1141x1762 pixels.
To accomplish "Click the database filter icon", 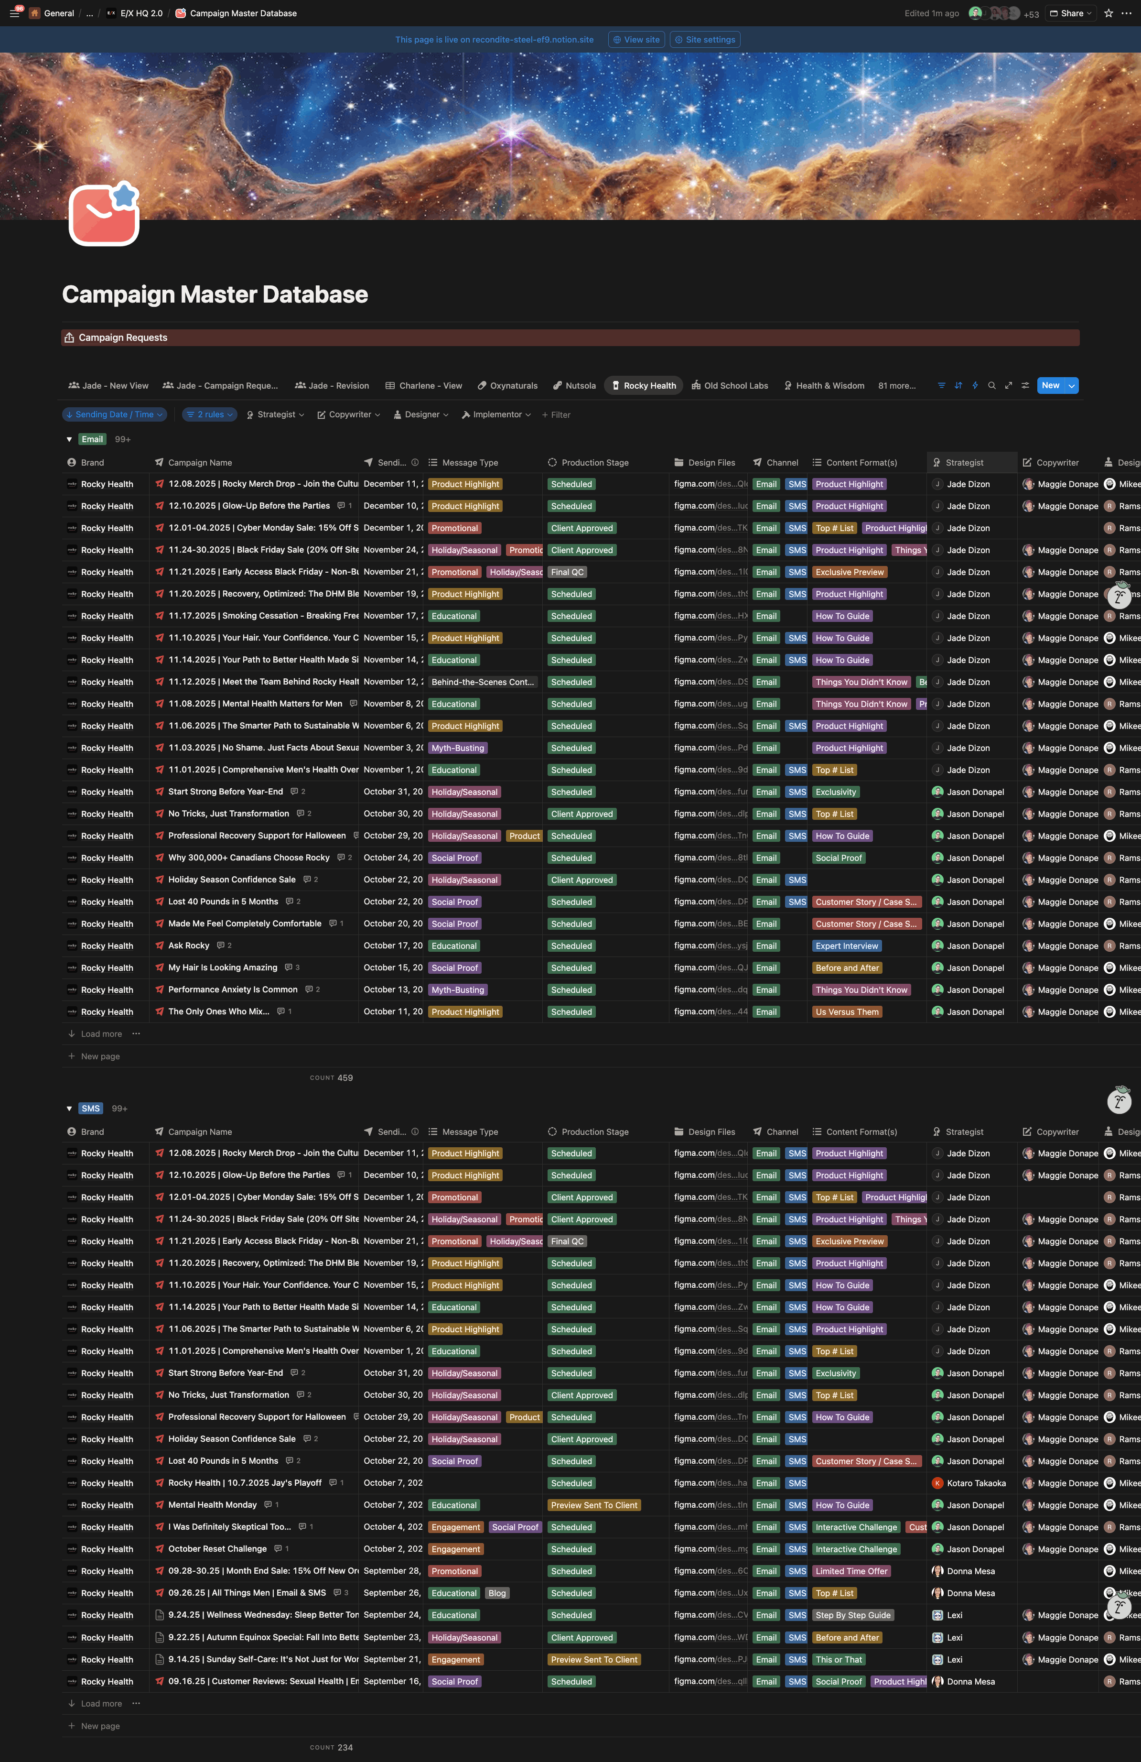I will click(x=941, y=386).
